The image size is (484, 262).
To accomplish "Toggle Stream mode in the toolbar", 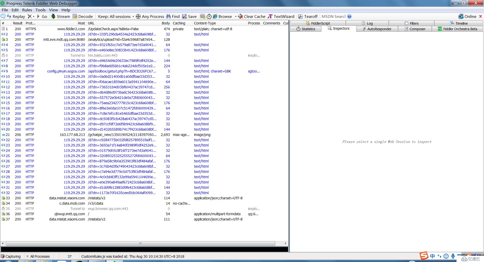I will [60, 16].
